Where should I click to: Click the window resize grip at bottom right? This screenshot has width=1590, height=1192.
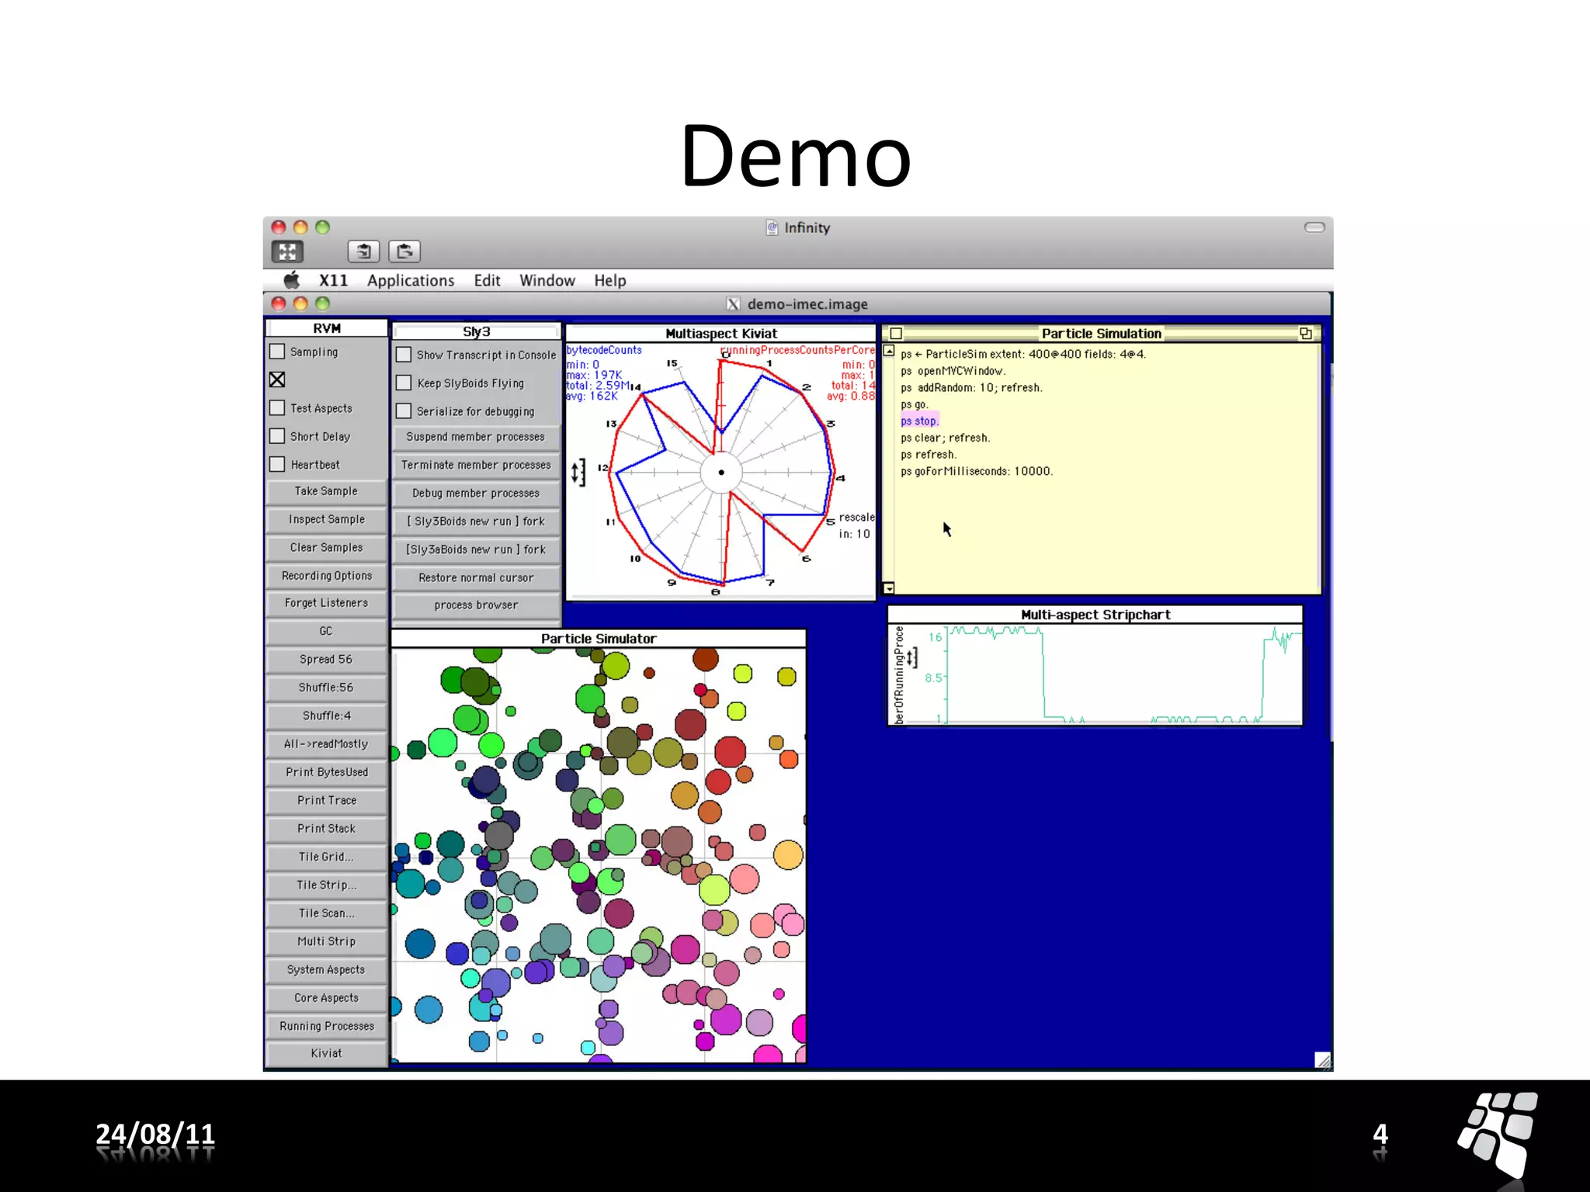coord(1323,1060)
